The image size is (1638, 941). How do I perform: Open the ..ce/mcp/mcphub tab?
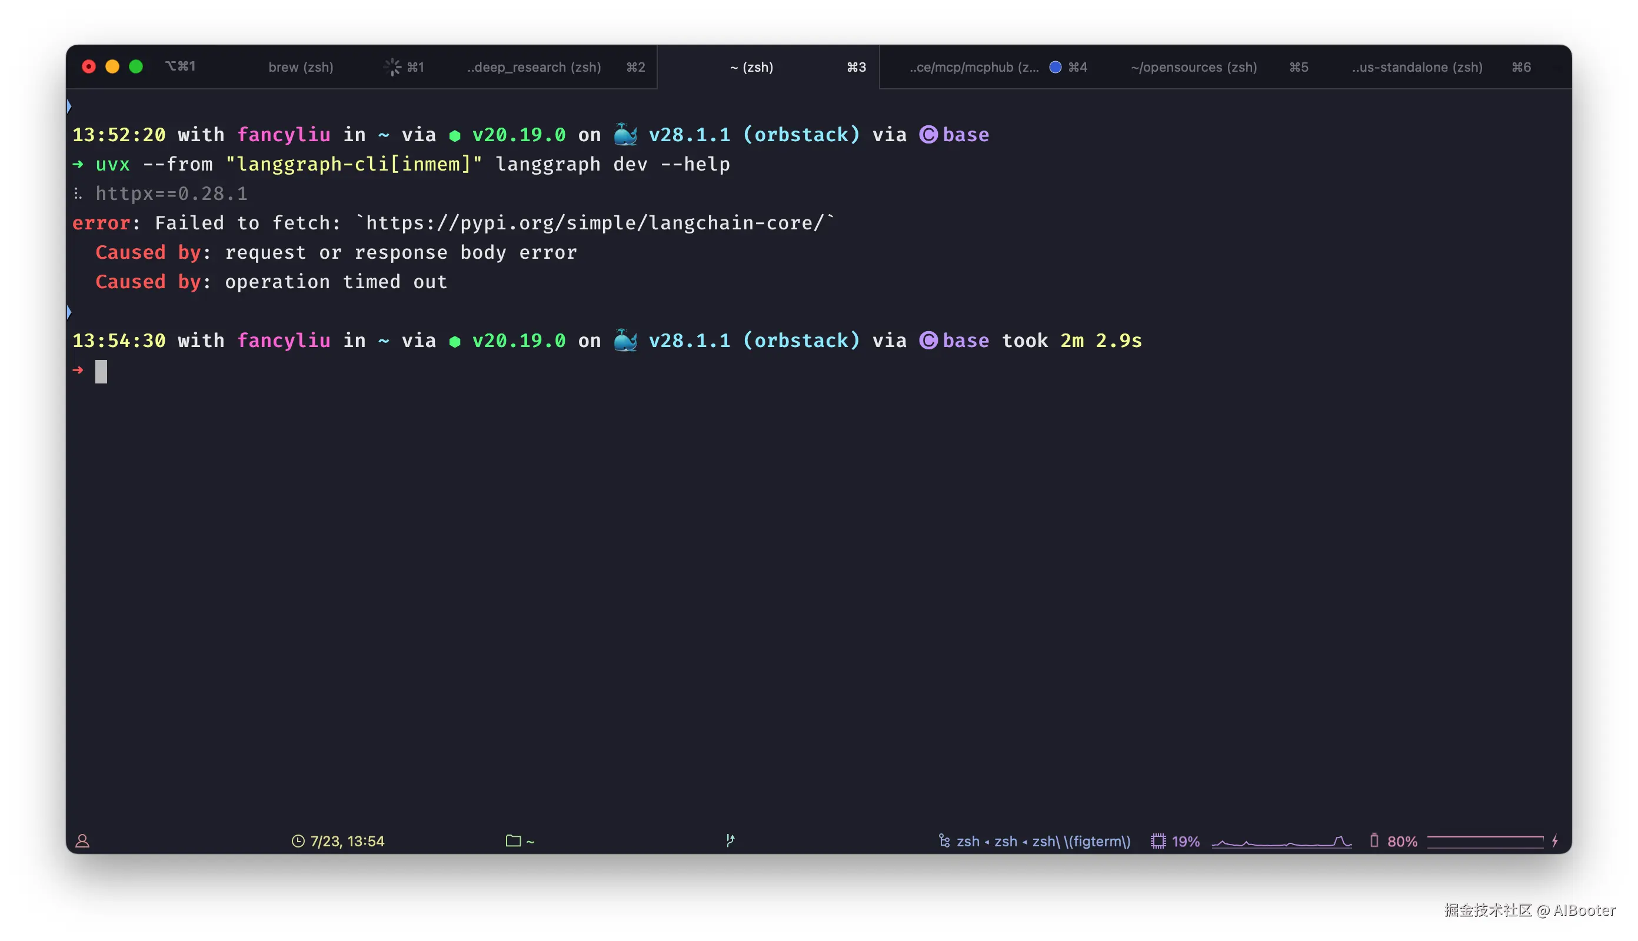[x=974, y=67]
